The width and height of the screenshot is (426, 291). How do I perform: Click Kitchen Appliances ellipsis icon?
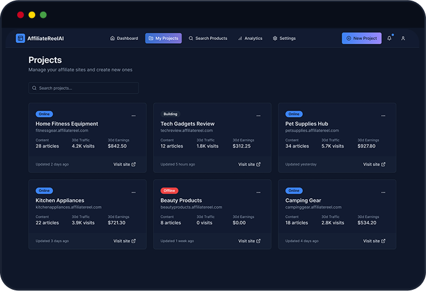(x=134, y=192)
